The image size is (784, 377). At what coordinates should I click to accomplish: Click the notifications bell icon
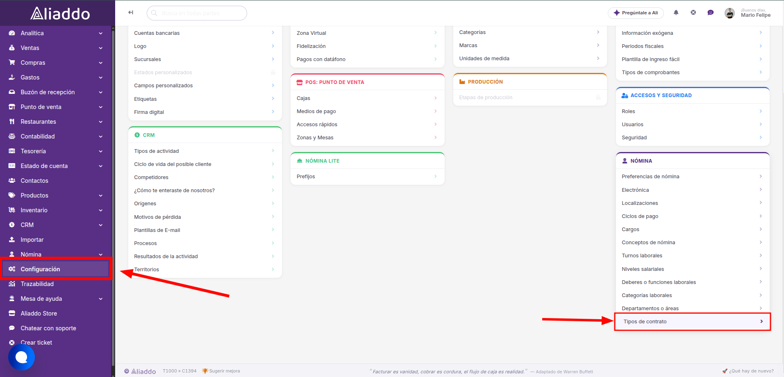pos(676,13)
